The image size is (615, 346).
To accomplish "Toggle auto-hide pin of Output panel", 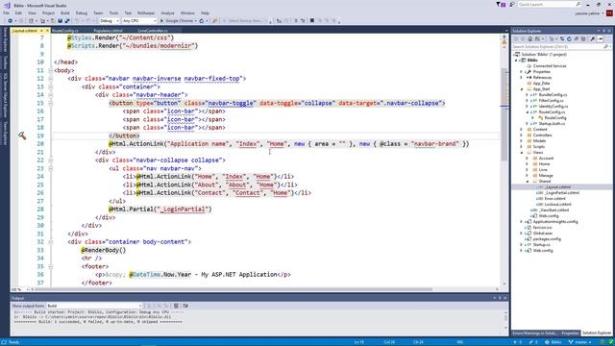I will [500, 298].
